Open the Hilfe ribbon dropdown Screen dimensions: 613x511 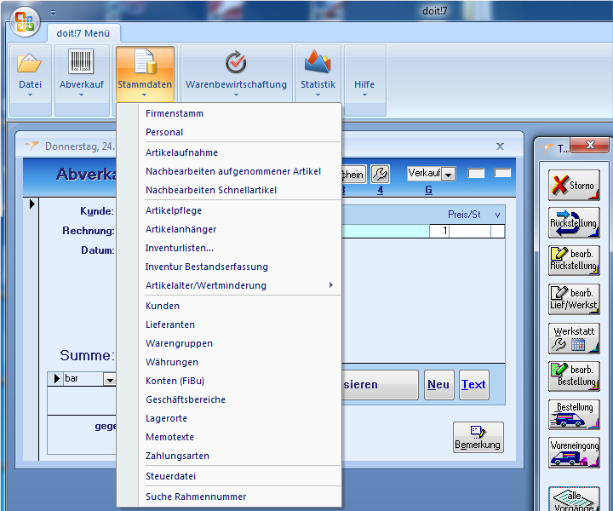click(x=364, y=95)
